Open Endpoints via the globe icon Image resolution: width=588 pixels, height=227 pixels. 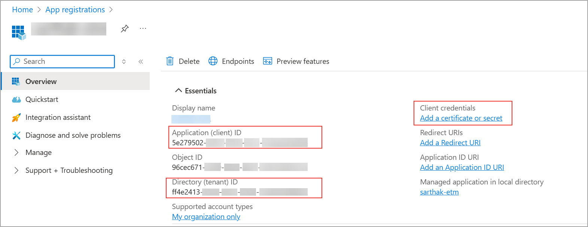click(213, 61)
